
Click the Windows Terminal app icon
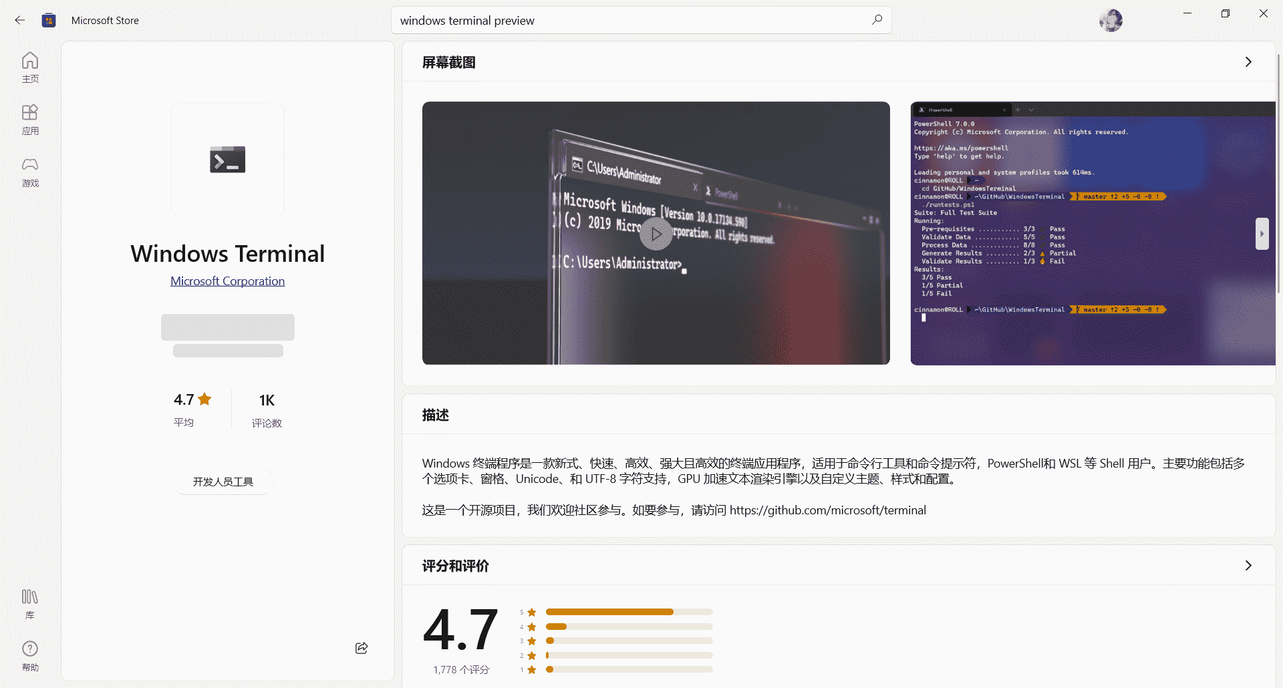coord(228,160)
